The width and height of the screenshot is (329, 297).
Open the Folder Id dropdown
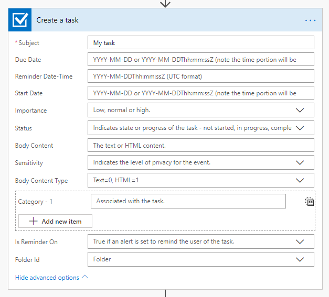(201, 259)
